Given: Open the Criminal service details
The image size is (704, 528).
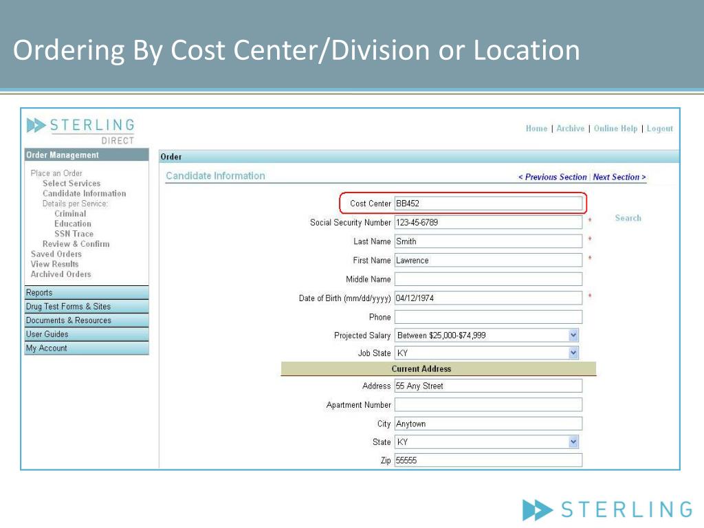Looking at the screenshot, I should point(70,214).
